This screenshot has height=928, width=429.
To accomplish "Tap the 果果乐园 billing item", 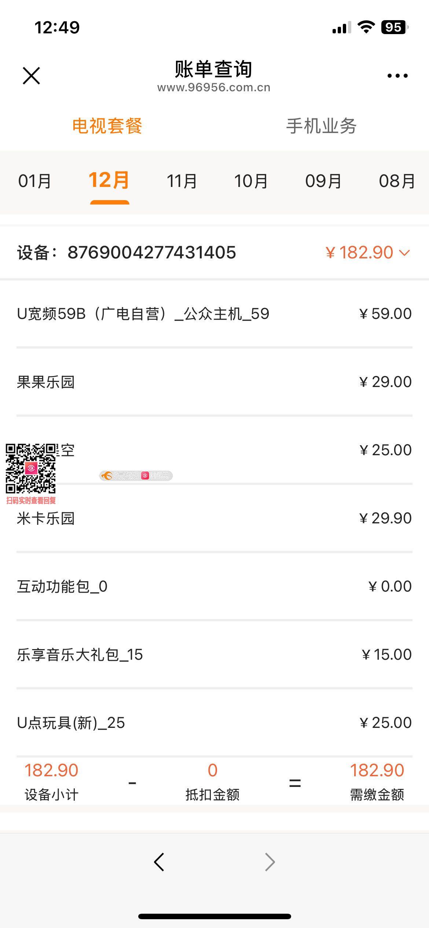I will tap(46, 382).
